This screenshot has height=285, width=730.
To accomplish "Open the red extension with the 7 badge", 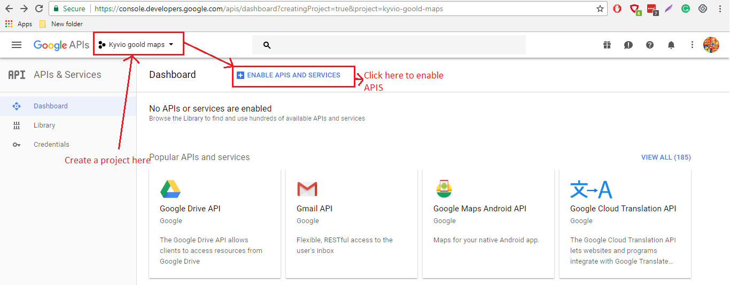I will (x=652, y=9).
